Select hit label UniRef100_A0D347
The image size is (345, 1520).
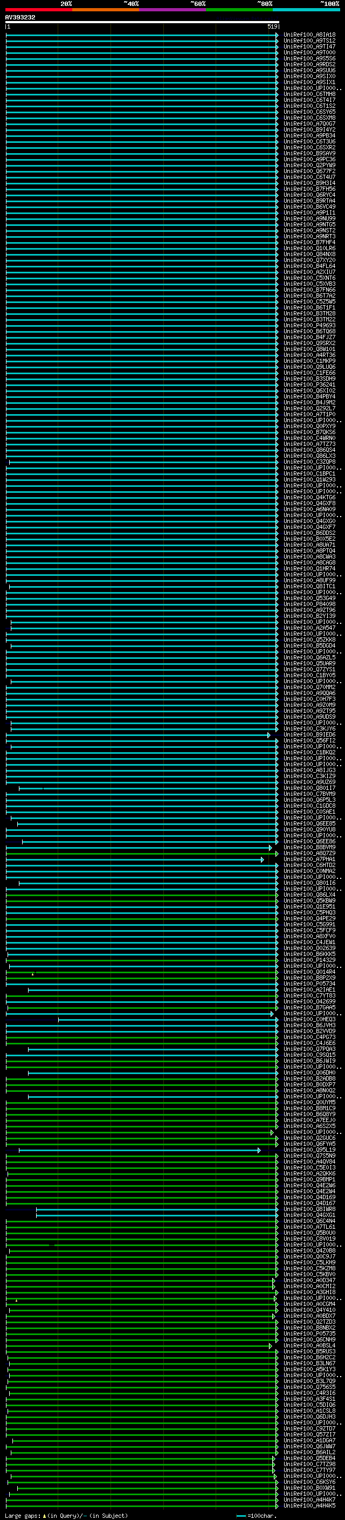pyautogui.click(x=309, y=1281)
